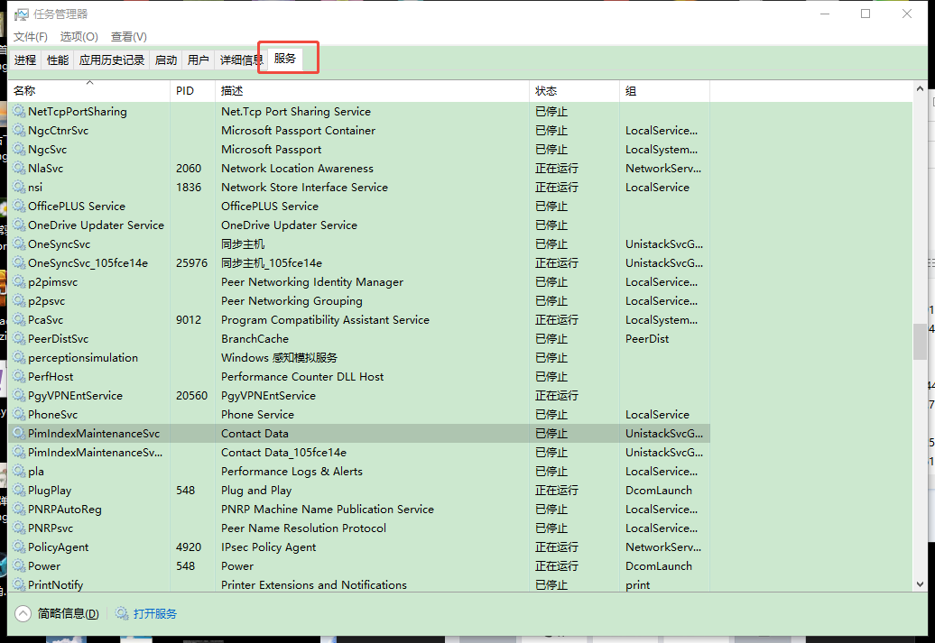
Task: Click the OneSyncSvc service name
Action: coord(59,244)
